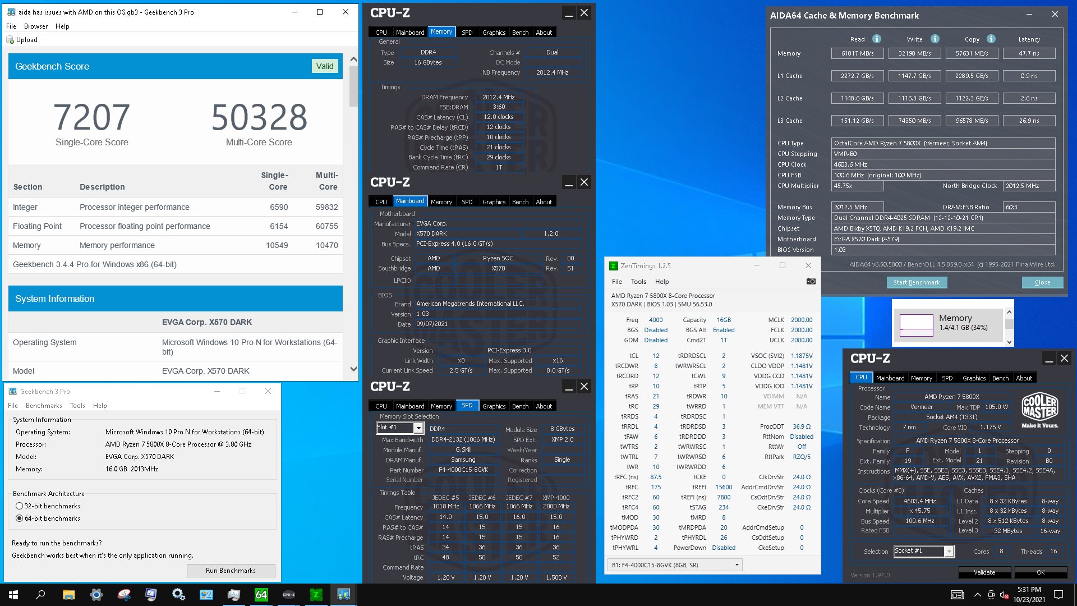Open Tools menu in ZenTimings
This screenshot has height=606, width=1077.
[x=638, y=282]
